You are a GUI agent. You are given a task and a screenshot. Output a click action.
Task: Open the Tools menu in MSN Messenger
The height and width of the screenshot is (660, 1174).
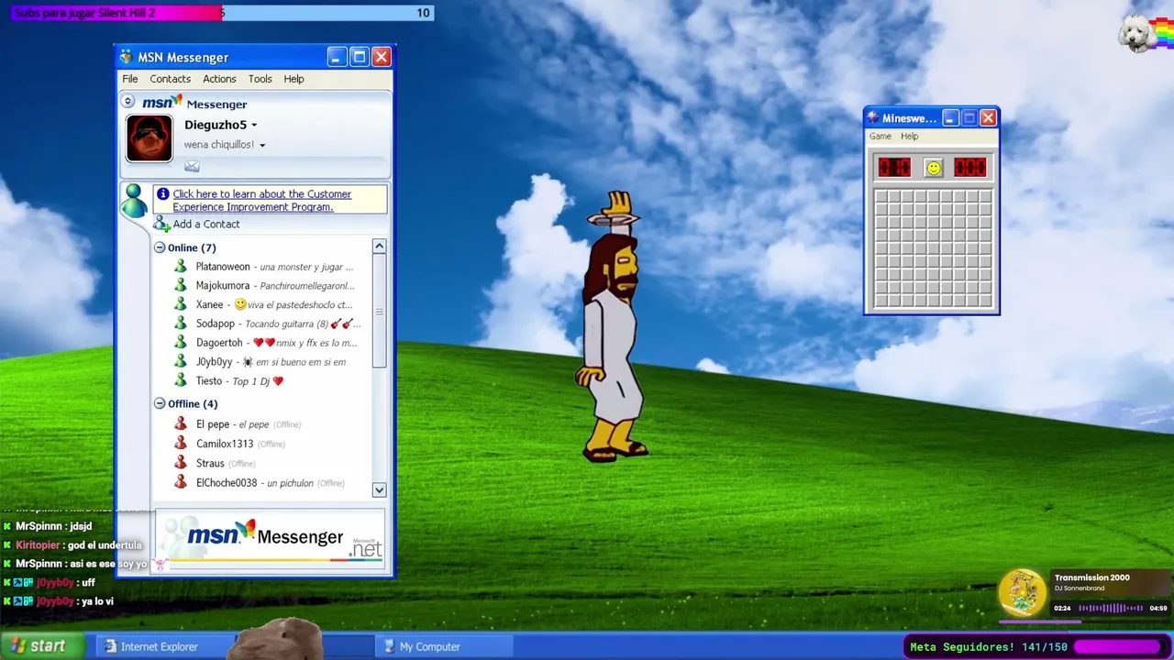pyautogui.click(x=260, y=79)
